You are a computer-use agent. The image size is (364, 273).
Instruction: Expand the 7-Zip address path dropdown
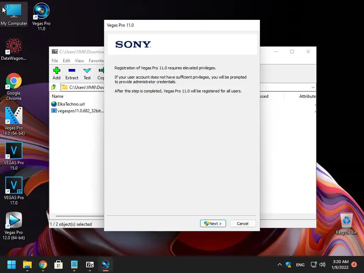[x=313, y=87]
